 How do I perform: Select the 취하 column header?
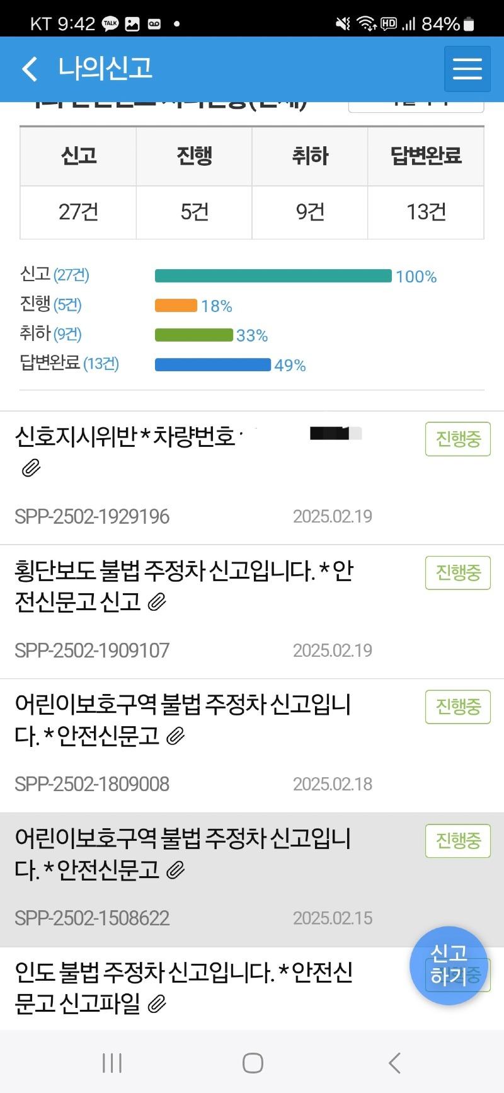coord(310,156)
